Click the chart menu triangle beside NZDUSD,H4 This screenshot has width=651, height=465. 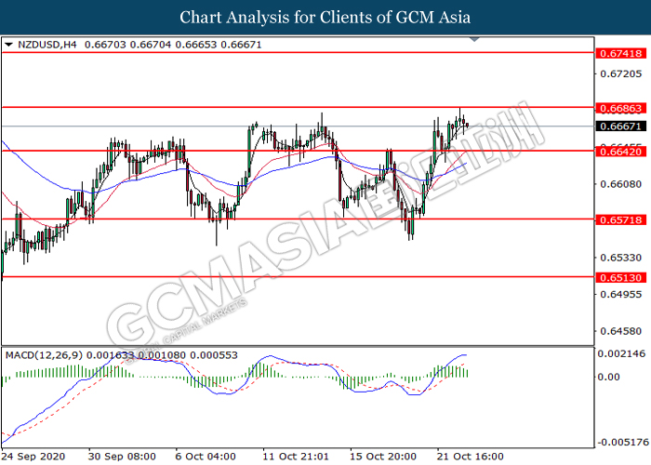8,45
